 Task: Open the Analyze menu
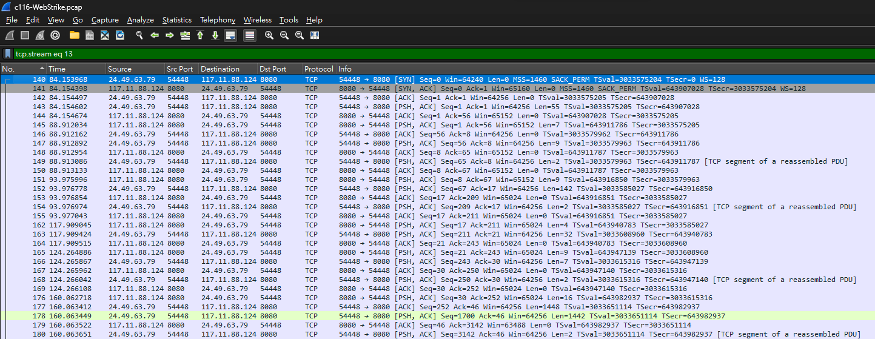[x=141, y=20]
